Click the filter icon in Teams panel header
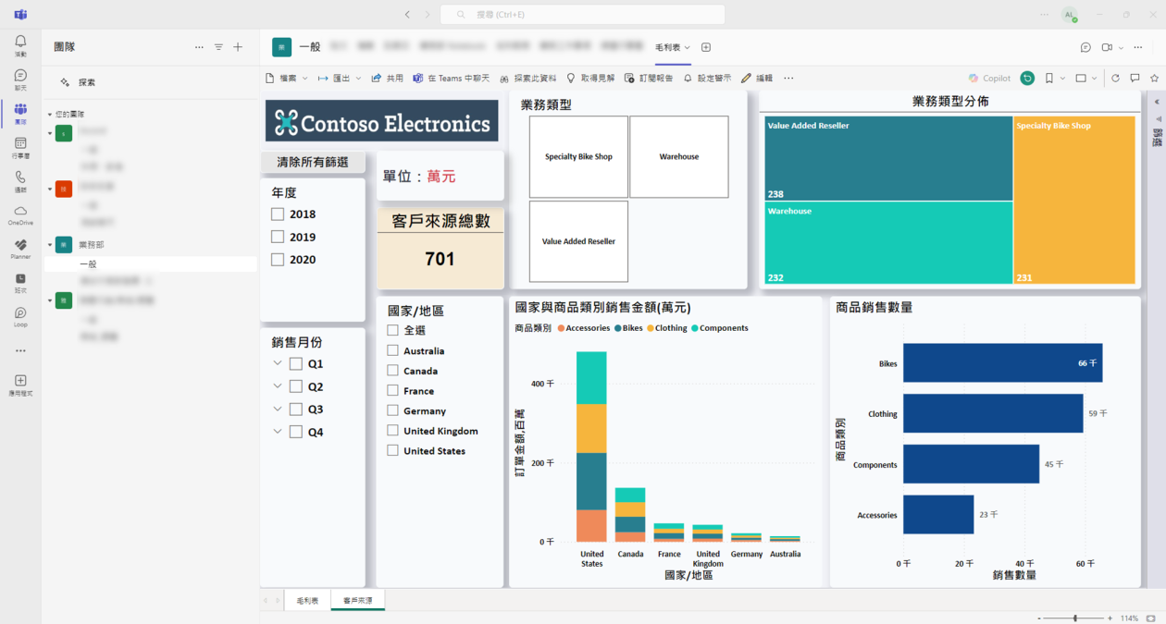This screenshot has width=1166, height=624. pos(218,47)
